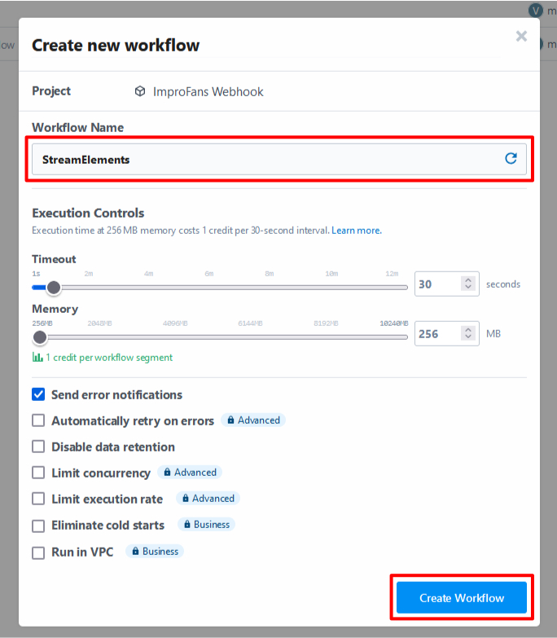Click the regenerate workflow name refresh icon
557x638 pixels.
[x=511, y=158]
